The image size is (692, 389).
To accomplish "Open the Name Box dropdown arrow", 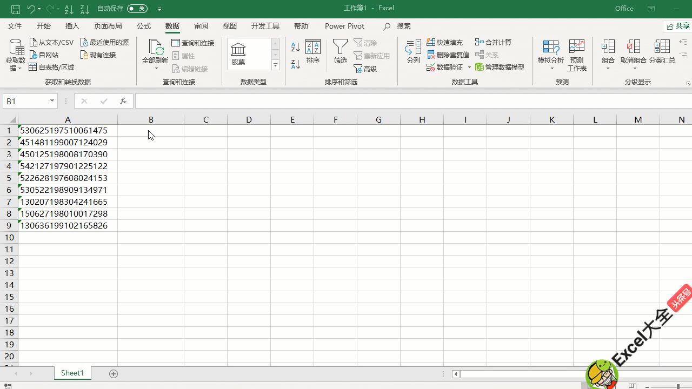I will click(x=52, y=101).
